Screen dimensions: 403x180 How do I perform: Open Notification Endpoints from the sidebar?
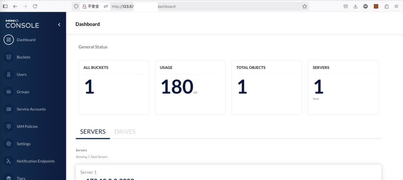(x=36, y=161)
